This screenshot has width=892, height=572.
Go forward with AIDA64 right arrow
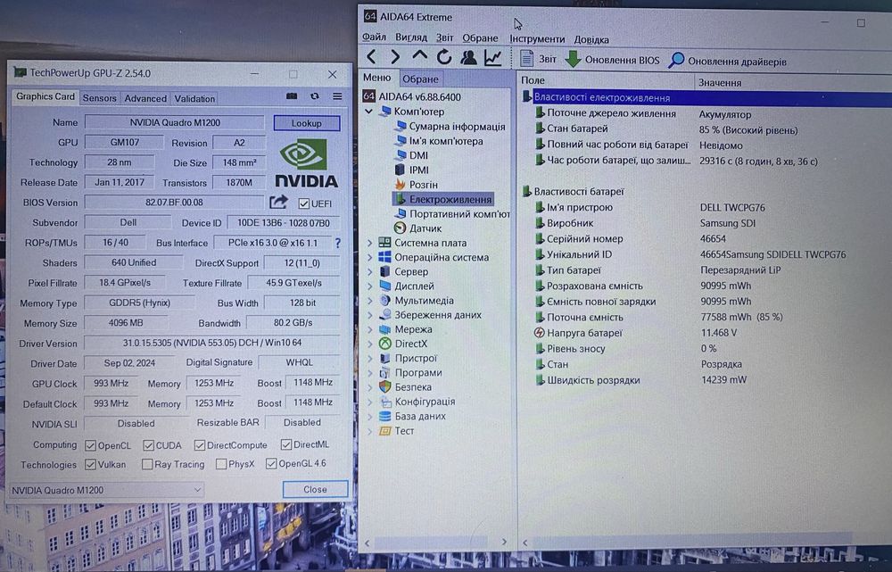[x=395, y=57]
